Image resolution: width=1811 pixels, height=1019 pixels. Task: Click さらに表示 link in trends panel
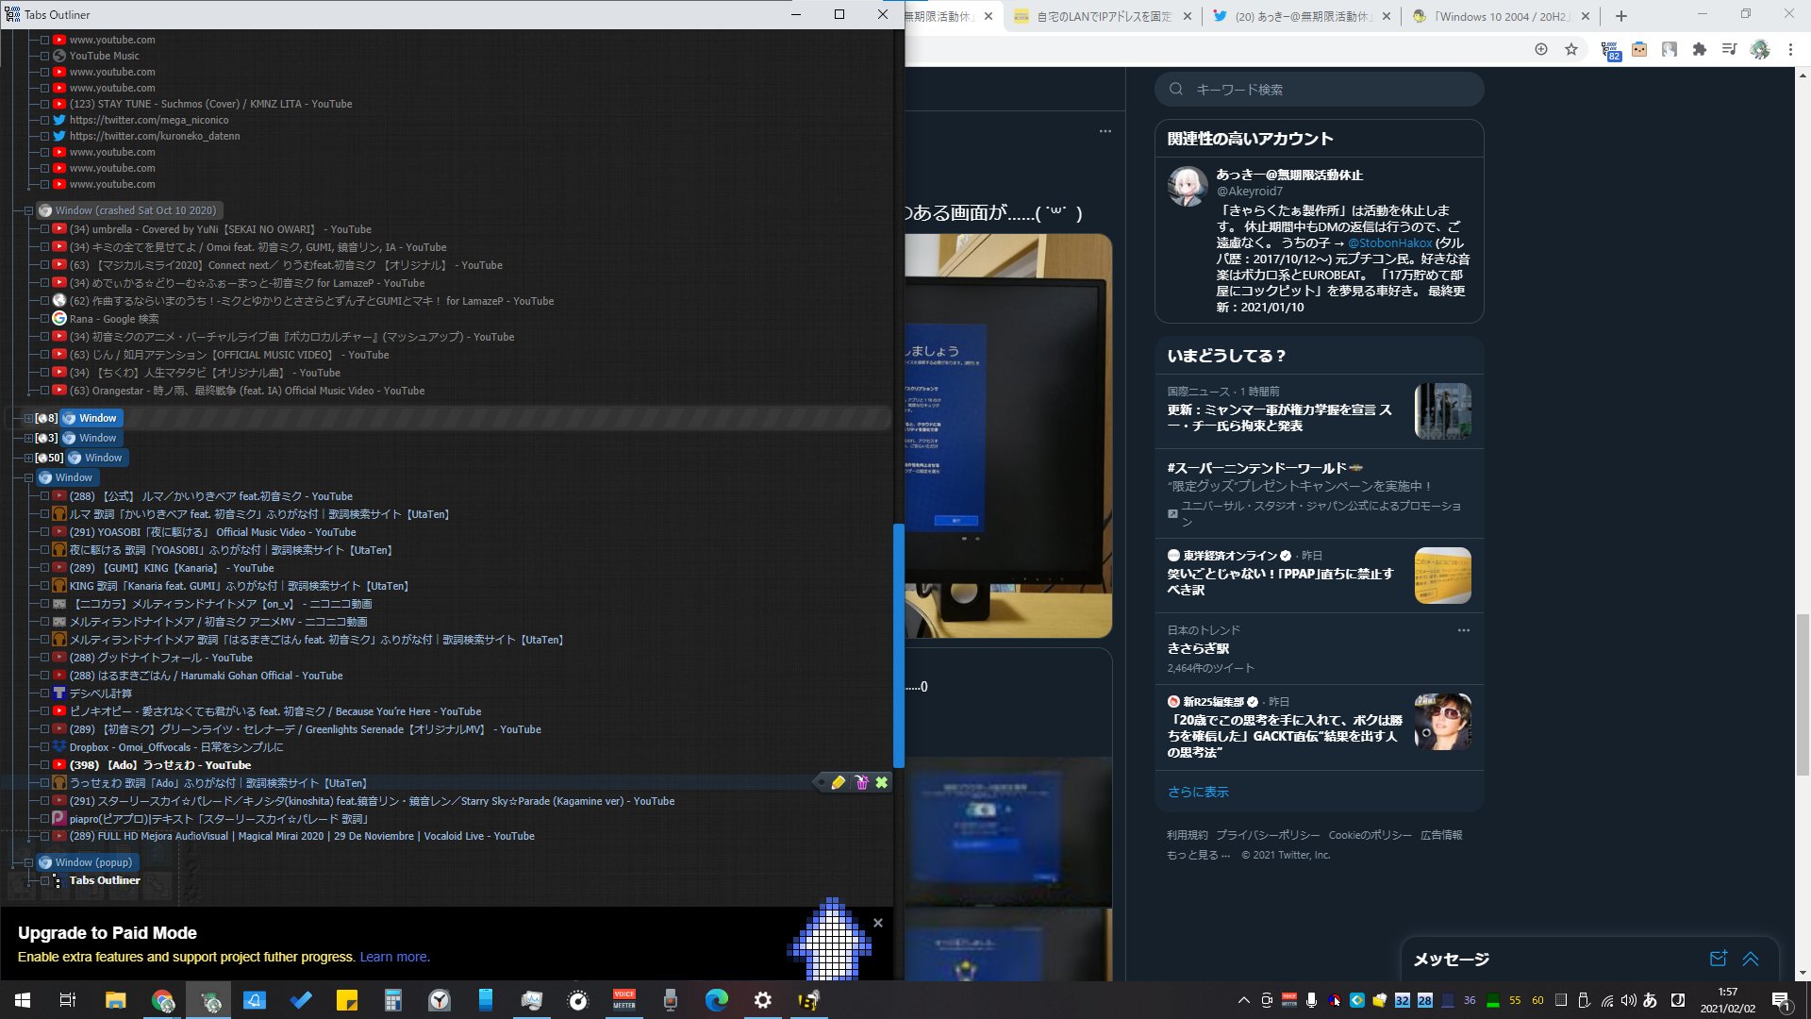tap(1198, 793)
